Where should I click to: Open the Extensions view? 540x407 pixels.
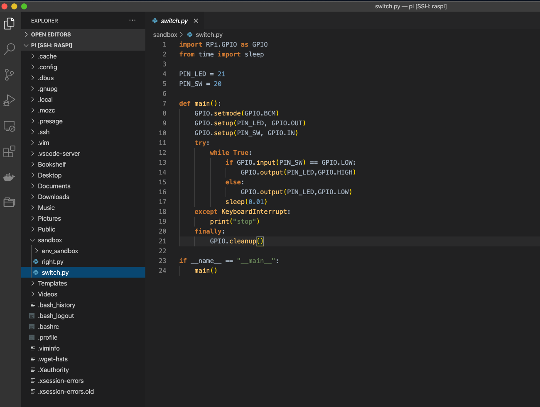click(x=9, y=151)
